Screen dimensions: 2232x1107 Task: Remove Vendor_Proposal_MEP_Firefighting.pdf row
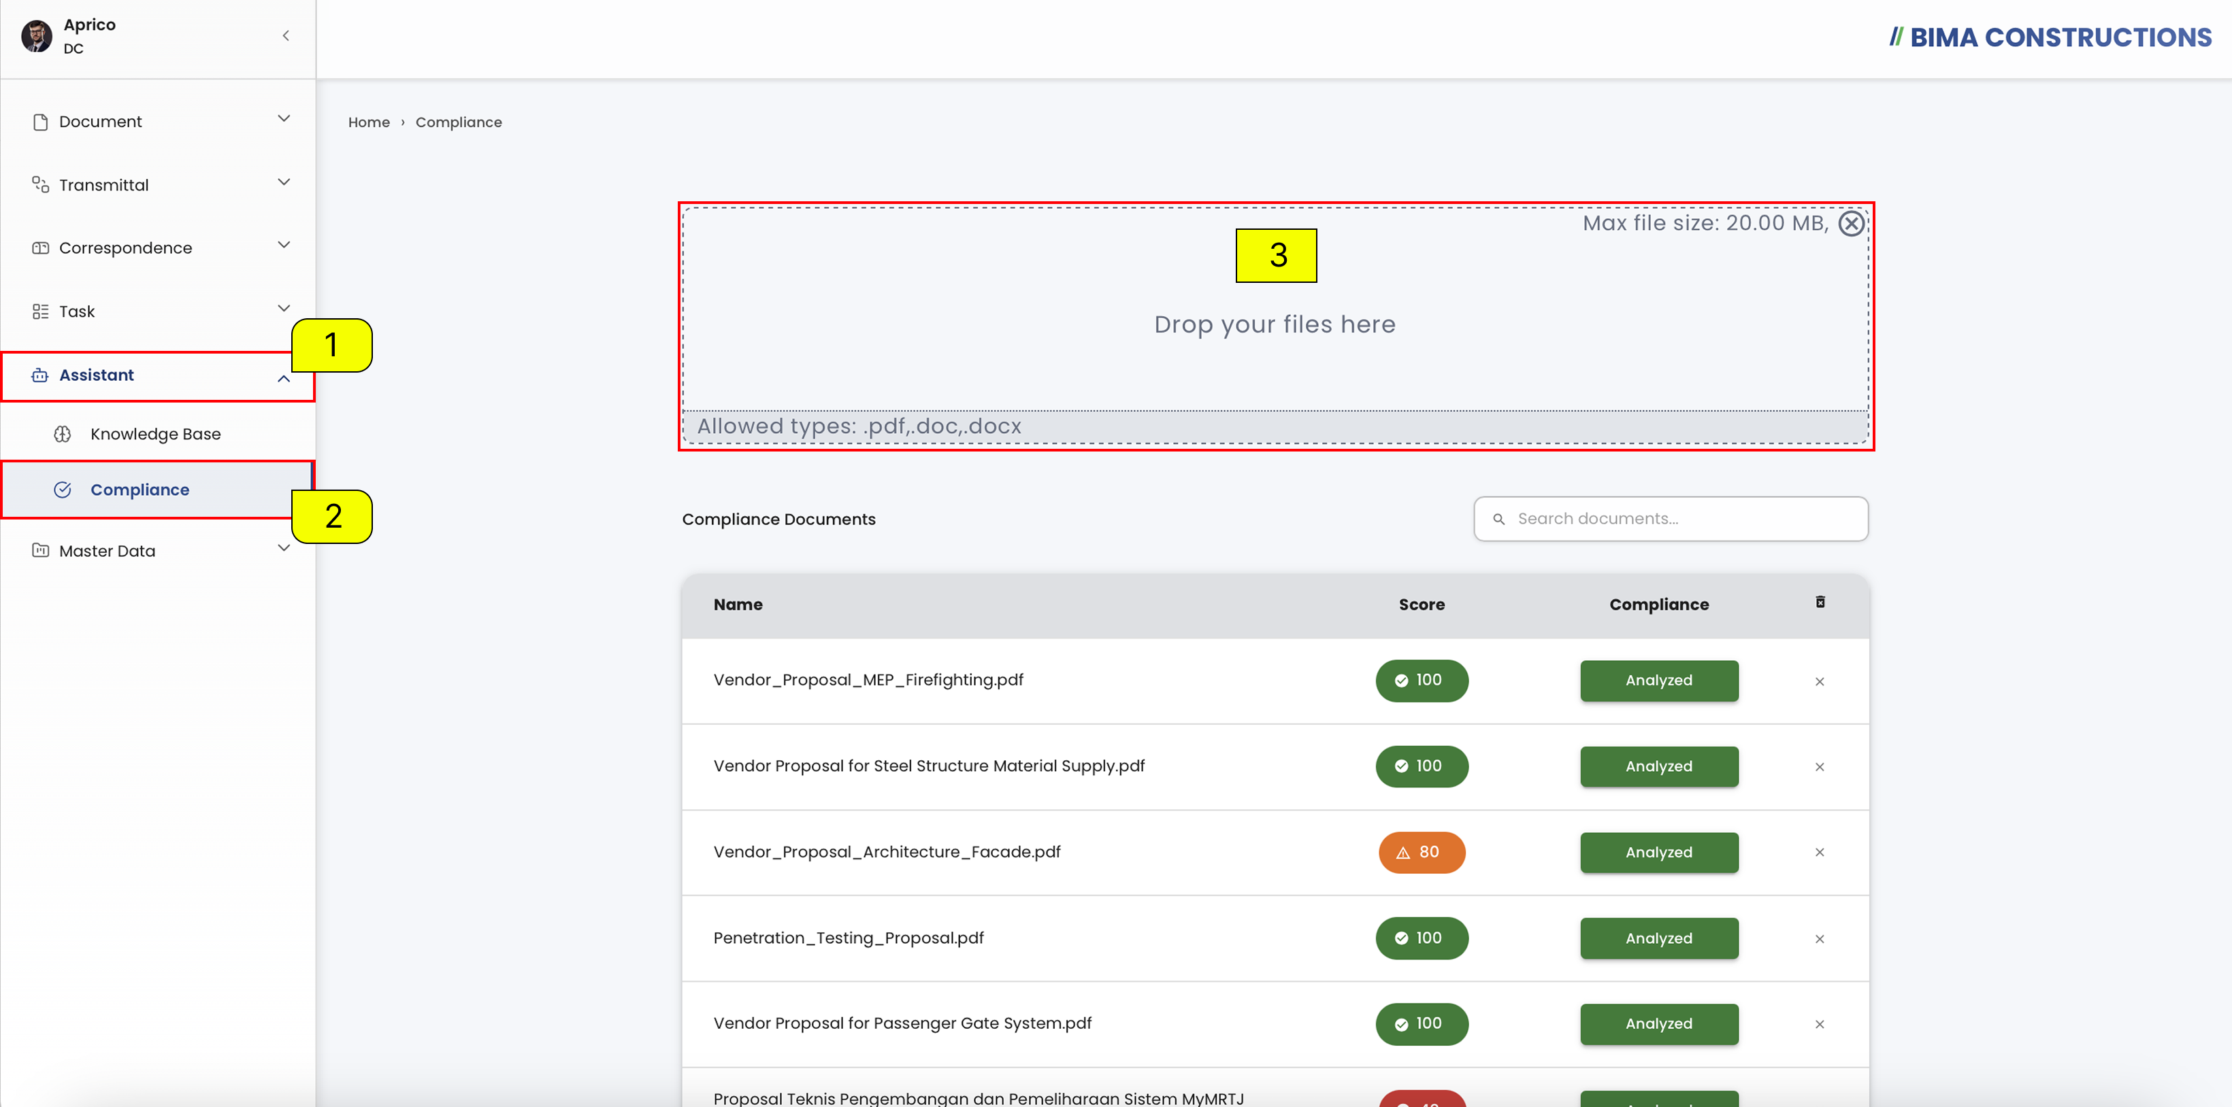point(1820,681)
